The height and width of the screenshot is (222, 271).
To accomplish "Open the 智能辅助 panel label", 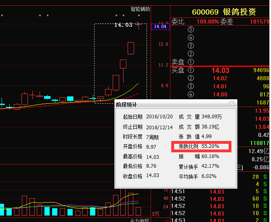I will click(x=140, y=9).
